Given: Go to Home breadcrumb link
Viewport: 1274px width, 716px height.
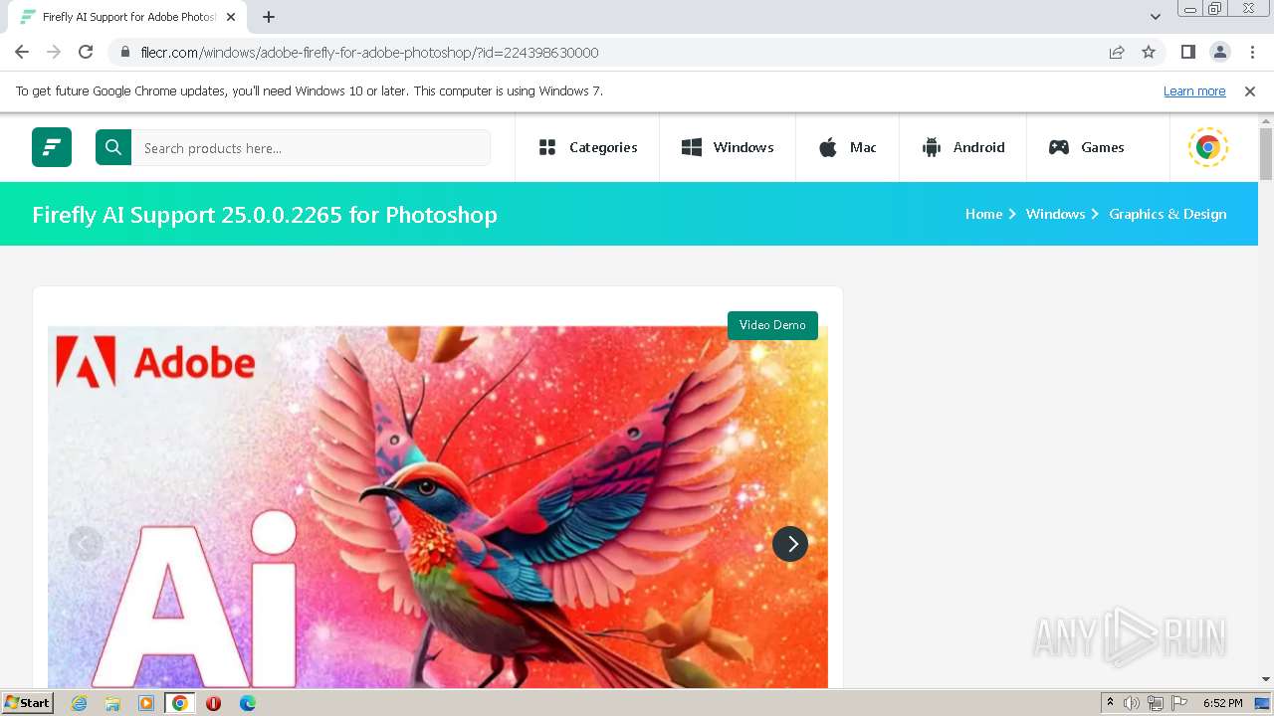Looking at the screenshot, I should 983,214.
